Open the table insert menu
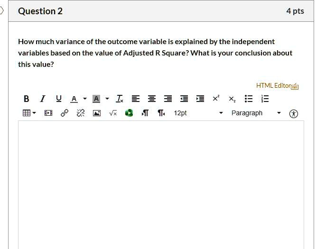 click(29, 113)
